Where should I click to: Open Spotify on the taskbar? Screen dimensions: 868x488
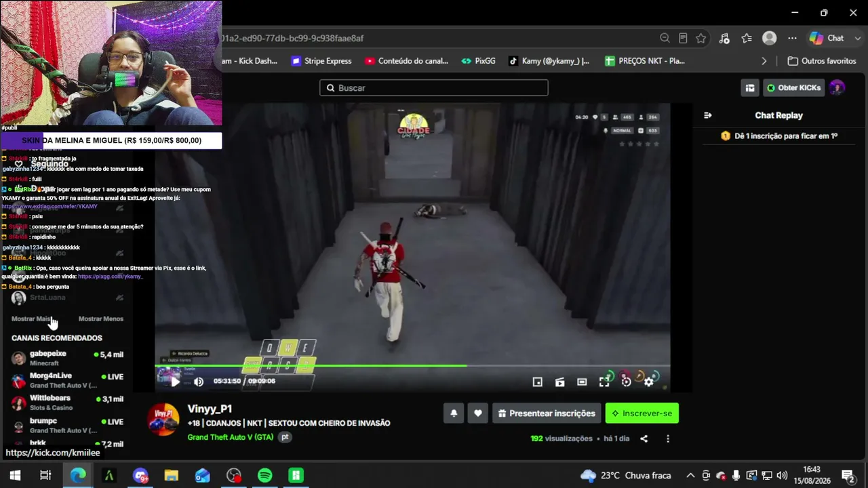(x=265, y=475)
